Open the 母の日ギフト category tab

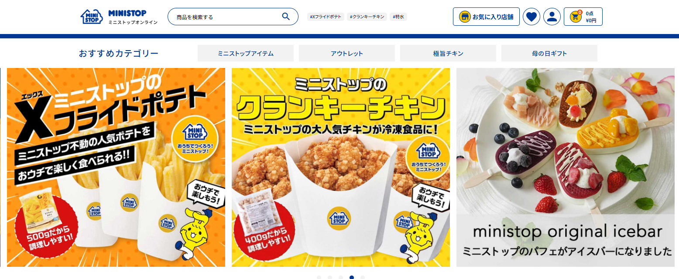549,53
